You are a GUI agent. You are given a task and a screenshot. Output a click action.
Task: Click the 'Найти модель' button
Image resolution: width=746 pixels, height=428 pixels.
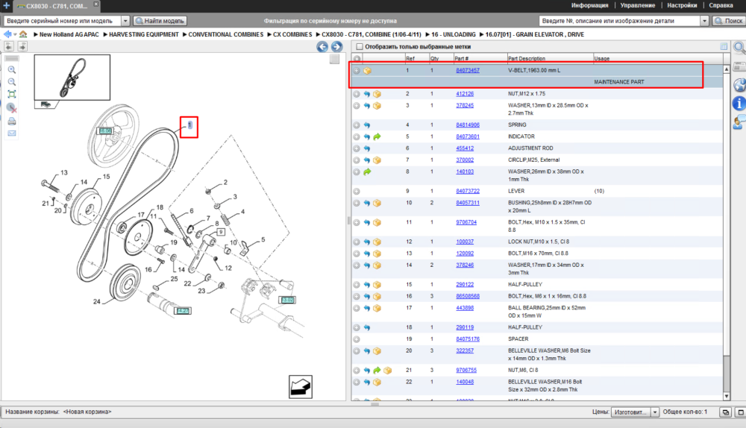pos(160,21)
